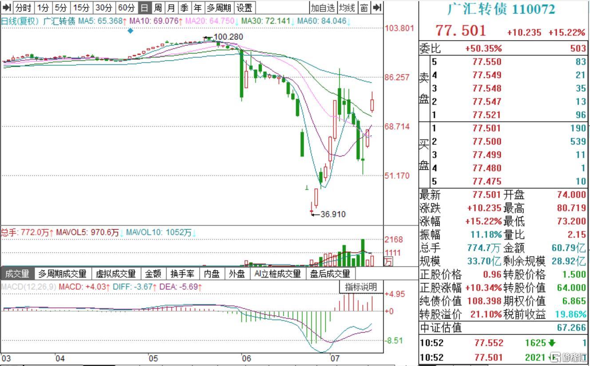
Task: Click the high price label 100.280 on chart
Action: pos(228,37)
